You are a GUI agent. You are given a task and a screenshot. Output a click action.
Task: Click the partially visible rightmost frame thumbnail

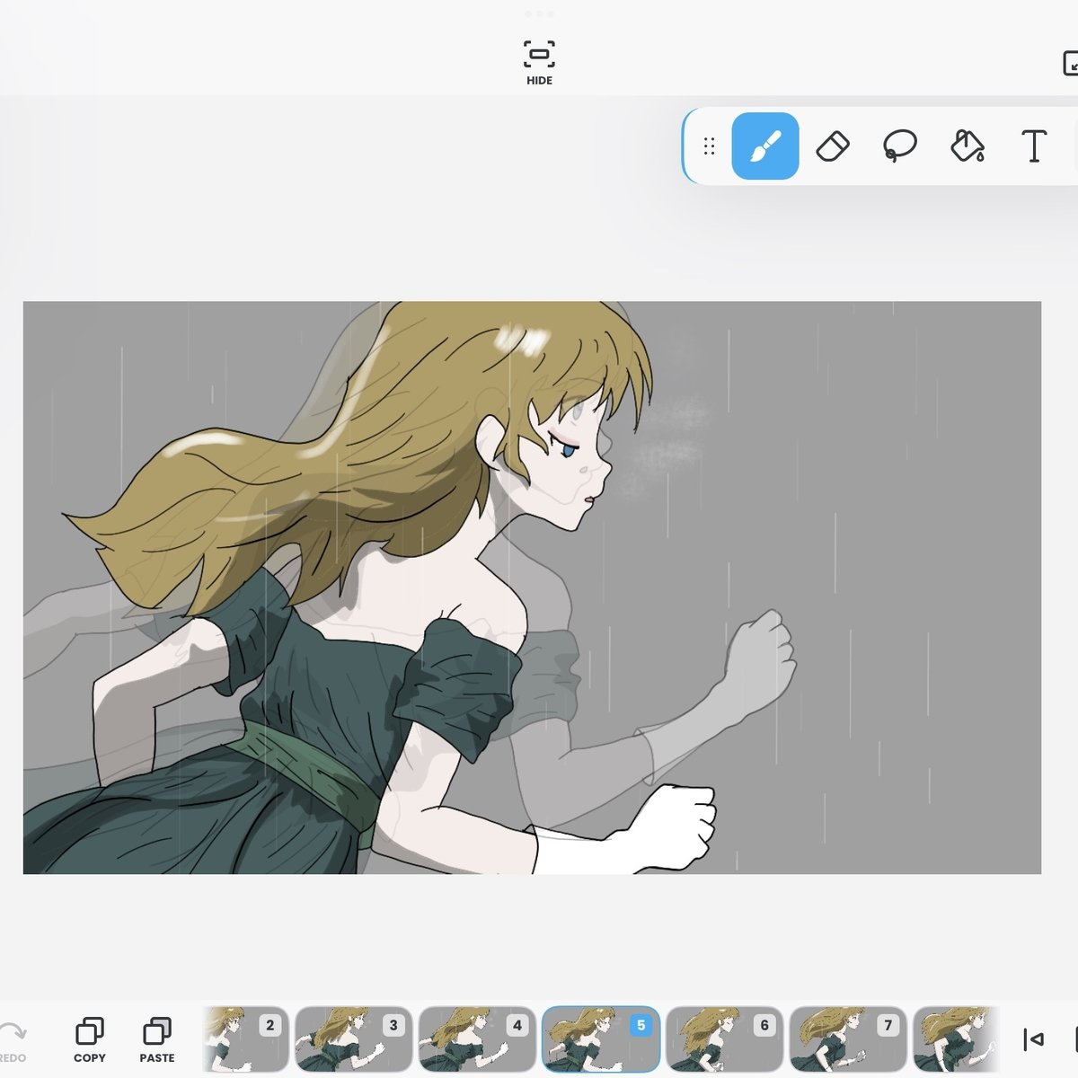[957, 1039]
